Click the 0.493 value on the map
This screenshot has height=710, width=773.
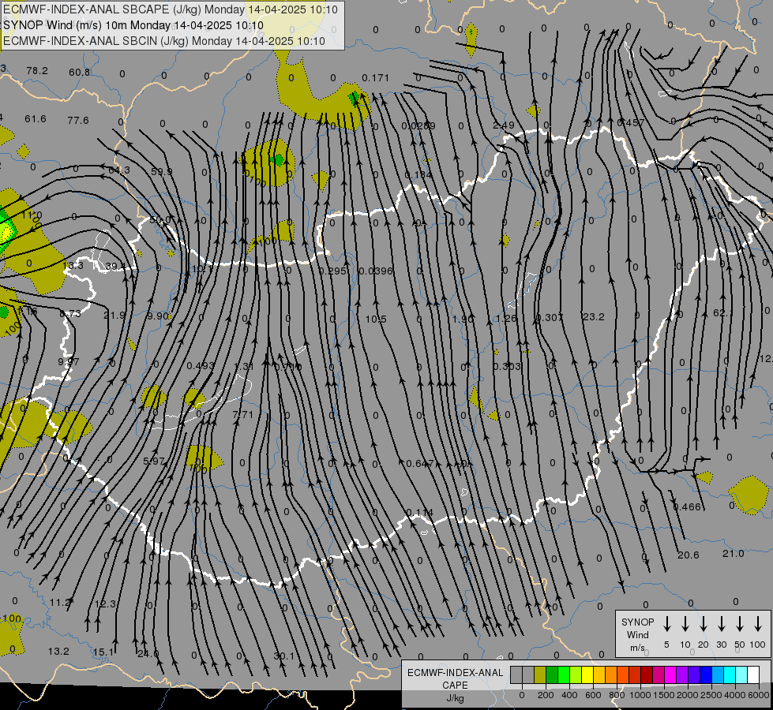(x=201, y=365)
